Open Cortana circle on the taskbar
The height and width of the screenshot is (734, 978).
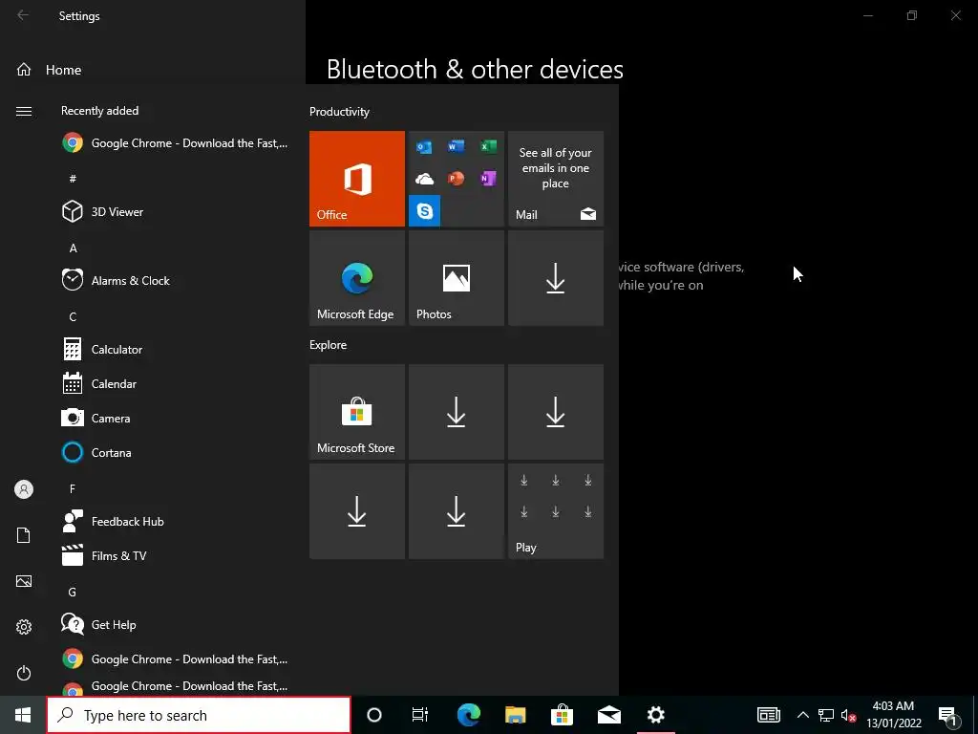(374, 715)
